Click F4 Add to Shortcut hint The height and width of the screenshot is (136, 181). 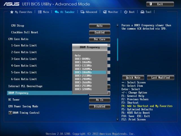point(147,106)
